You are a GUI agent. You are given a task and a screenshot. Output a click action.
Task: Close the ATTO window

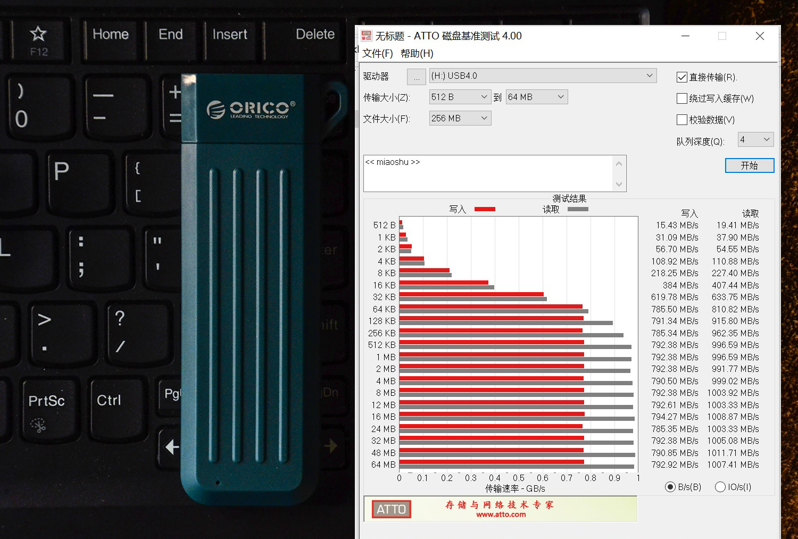[760, 36]
